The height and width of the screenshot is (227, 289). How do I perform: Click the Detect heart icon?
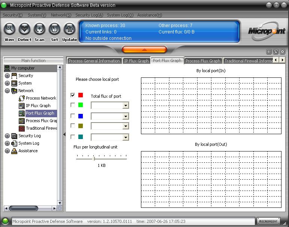click(24, 29)
